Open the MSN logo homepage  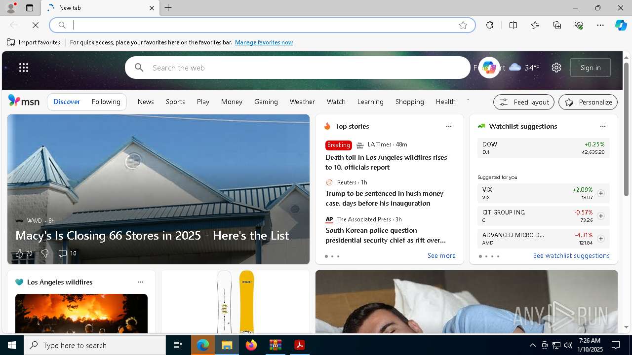[24, 101]
